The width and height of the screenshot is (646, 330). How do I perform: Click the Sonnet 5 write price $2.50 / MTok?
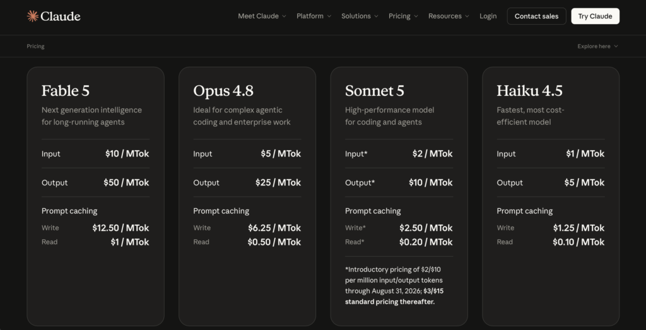coord(426,228)
